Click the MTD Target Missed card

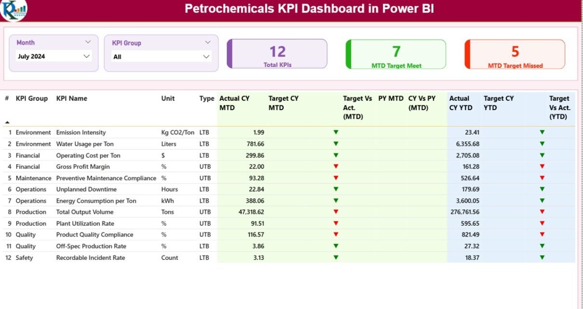515,54
